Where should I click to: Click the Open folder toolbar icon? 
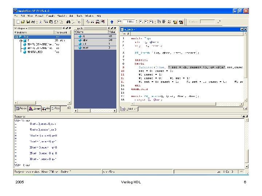coord(24,22)
